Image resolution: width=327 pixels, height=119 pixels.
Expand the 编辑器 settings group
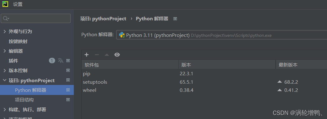pyautogui.click(x=5, y=51)
